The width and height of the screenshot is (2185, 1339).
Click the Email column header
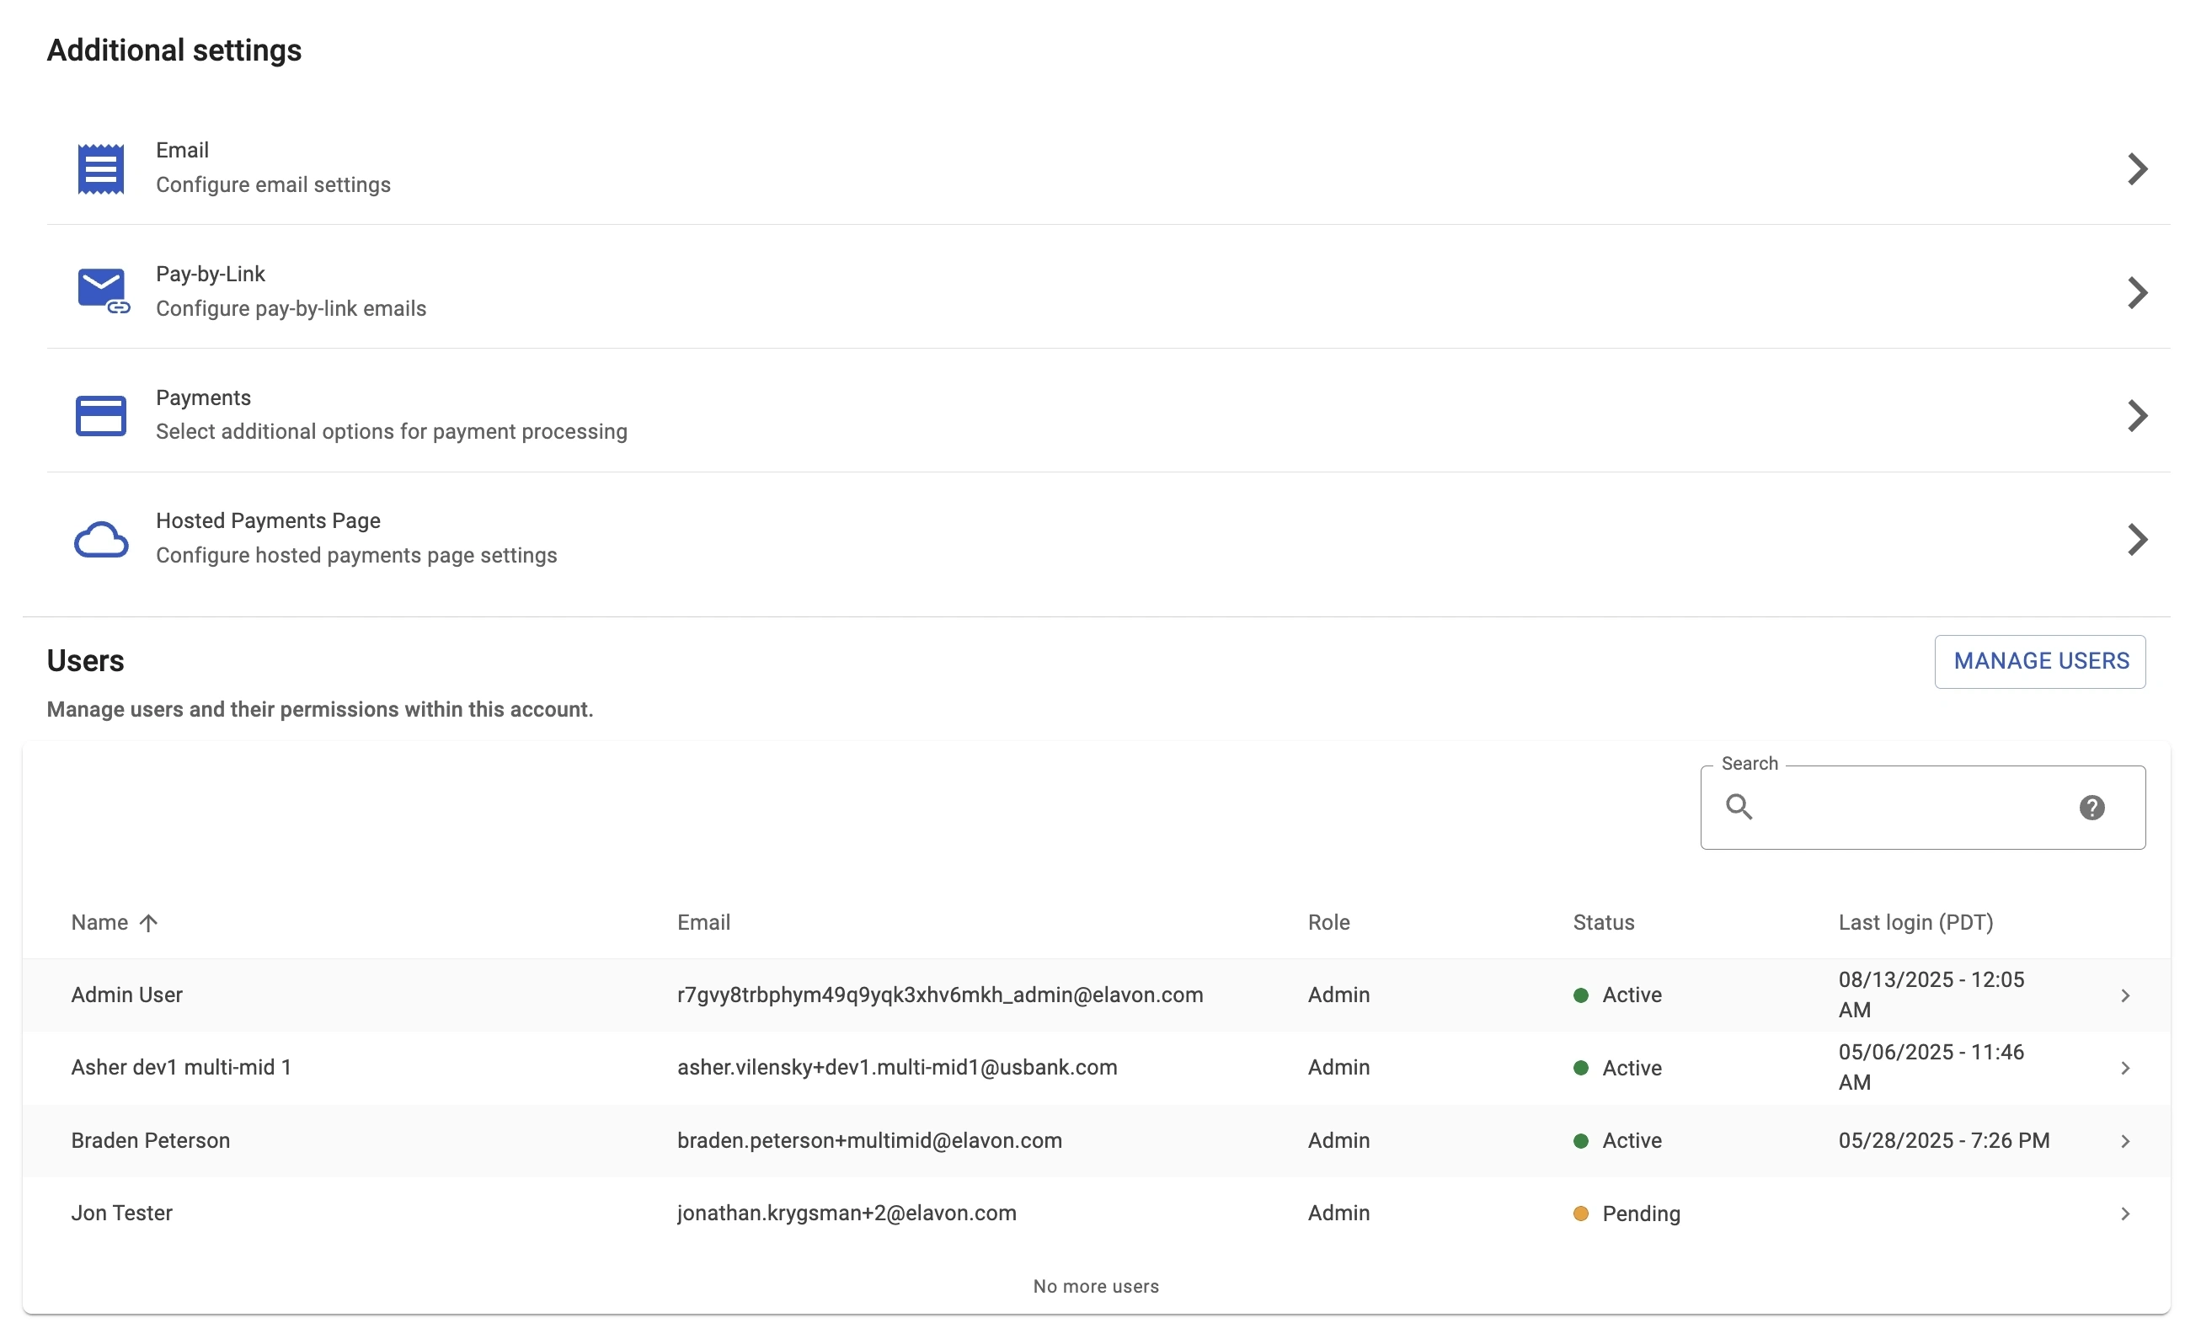coord(703,922)
